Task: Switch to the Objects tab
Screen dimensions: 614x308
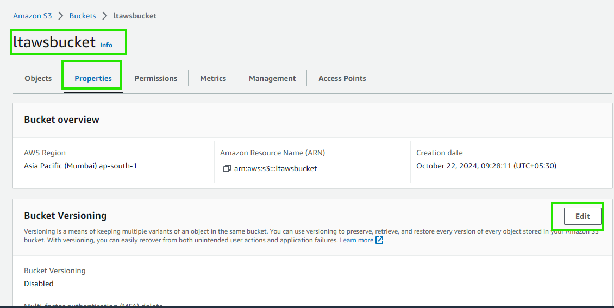Action: click(x=38, y=78)
